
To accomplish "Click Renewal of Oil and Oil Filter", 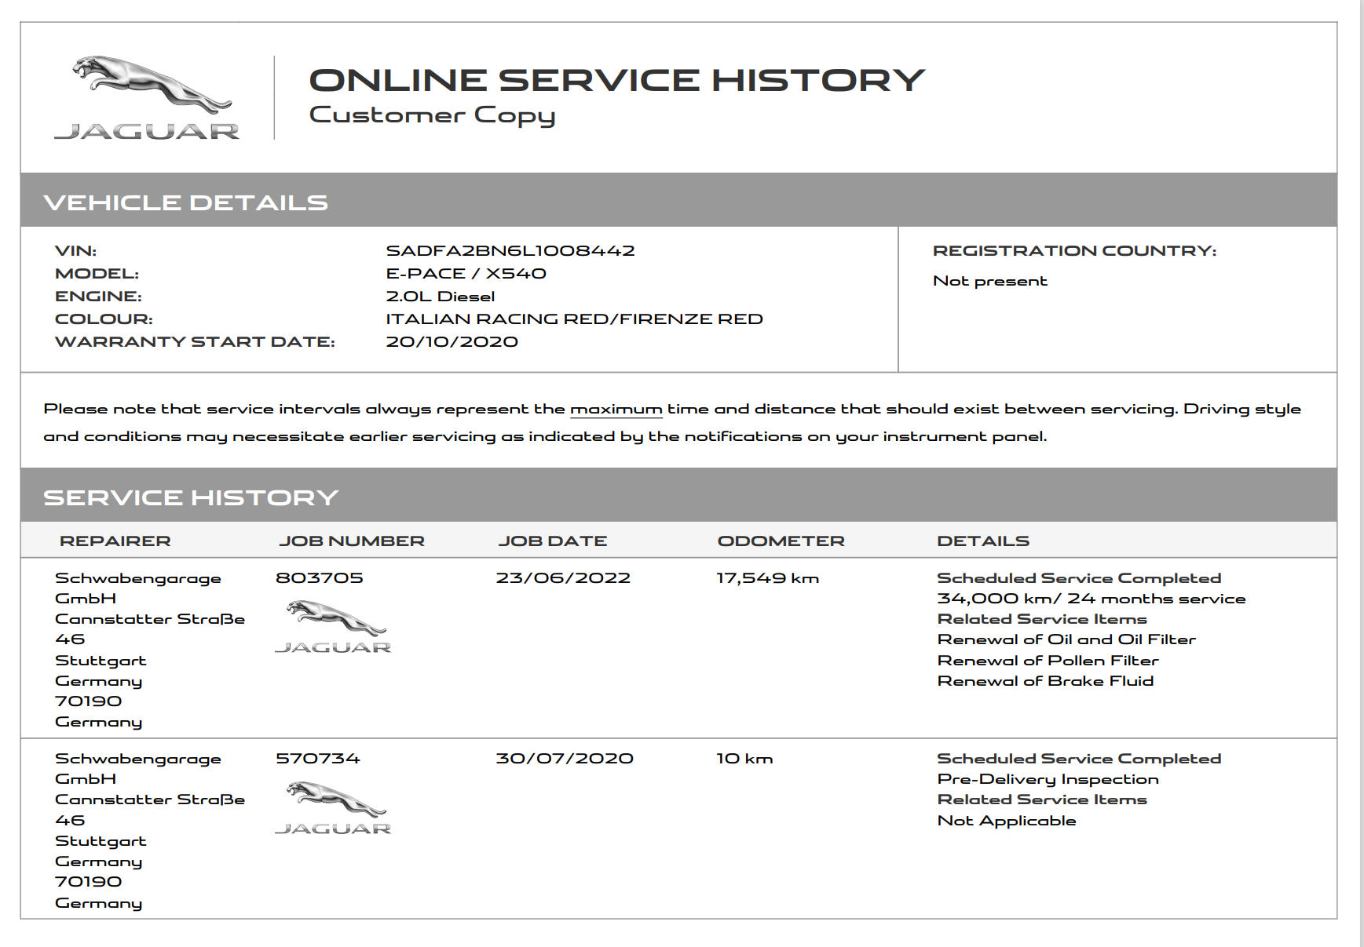I will 1066,639.
